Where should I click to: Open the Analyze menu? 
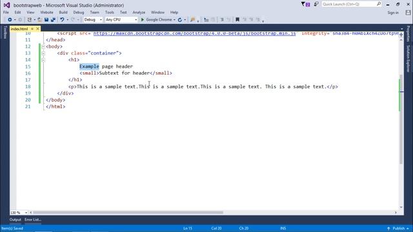tap(139, 12)
